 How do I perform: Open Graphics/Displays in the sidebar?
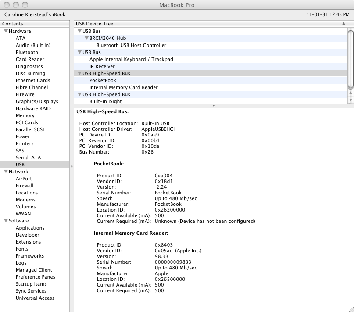coord(37,101)
